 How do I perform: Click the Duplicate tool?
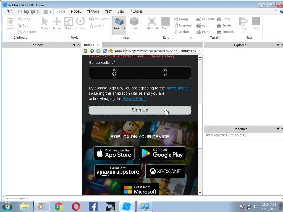point(27,32)
